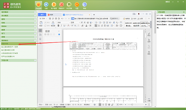Add a new WPS document tab with plus

coord(94,15)
